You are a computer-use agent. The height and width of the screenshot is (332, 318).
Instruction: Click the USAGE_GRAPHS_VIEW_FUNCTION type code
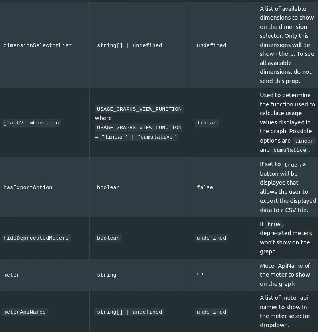[x=139, y=109]
